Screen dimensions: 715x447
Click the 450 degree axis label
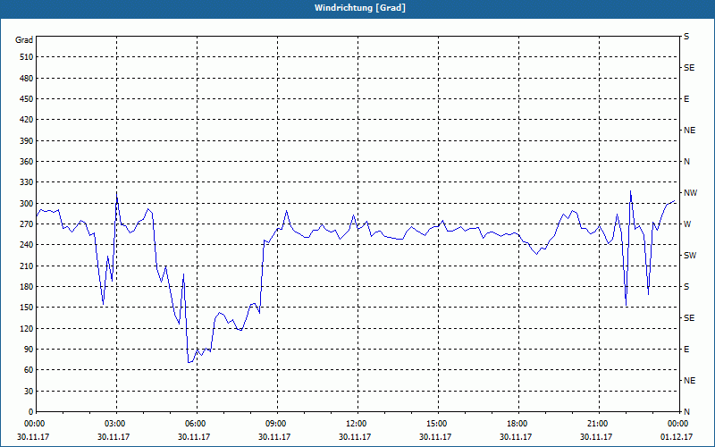click(27, 99)
